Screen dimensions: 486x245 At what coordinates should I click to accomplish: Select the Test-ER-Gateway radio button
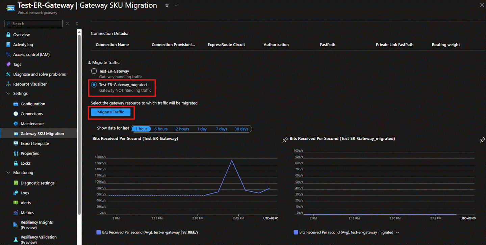94,71
